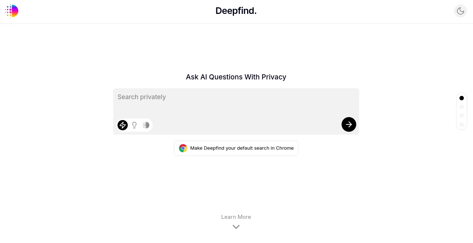Select the second navigation dot on the right
This screenshot has height=243, width=473.
462,106
